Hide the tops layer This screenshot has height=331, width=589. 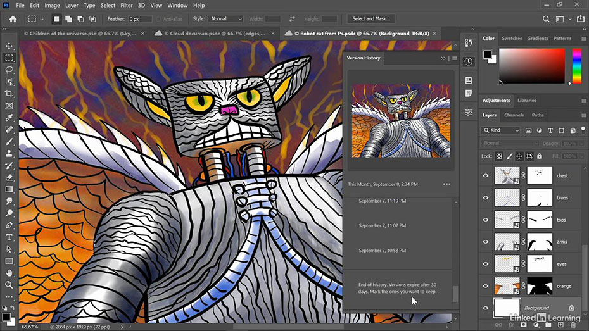(486, 220)
